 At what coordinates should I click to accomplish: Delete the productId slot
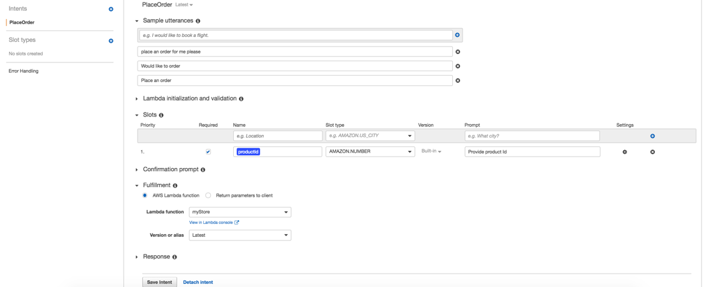tap(652, 152)
